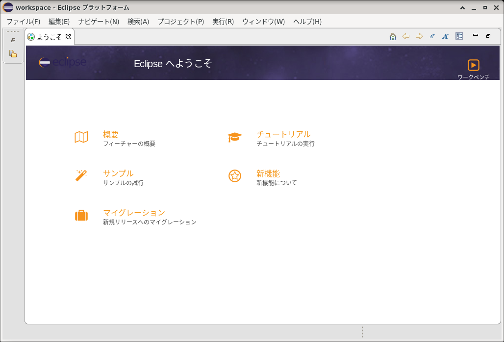Screen dimensions: 504x342
Task: Open the 検索(A) menu
Action: click(x=138, y=22)
